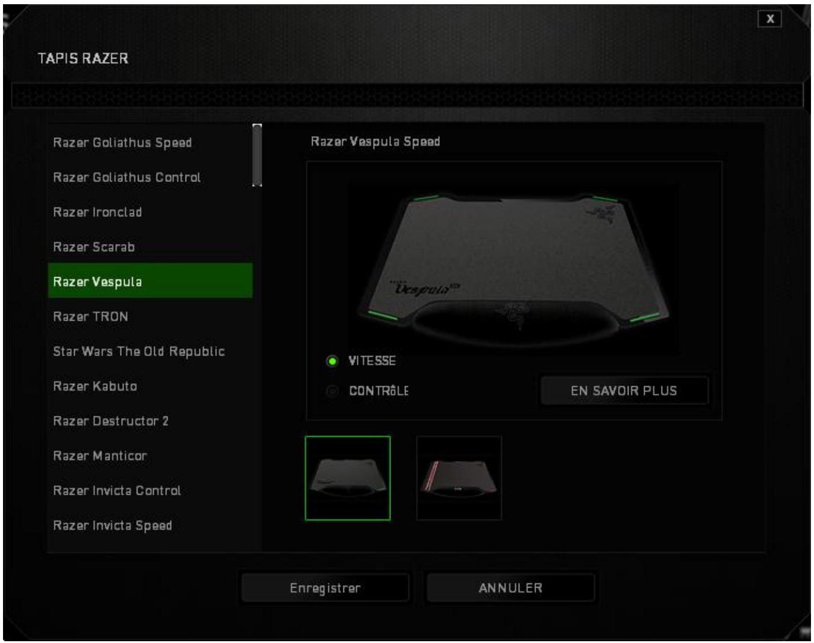Click the Razer Vespula Speed heading
This screenshot has width=814, height=643.
click(x=375, y=142)
